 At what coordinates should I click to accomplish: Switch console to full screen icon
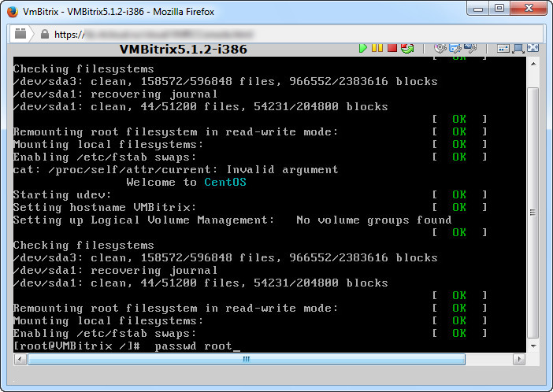[x=533, y=48]
